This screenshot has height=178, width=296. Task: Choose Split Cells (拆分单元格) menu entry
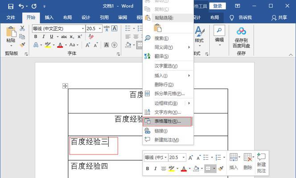168,93
